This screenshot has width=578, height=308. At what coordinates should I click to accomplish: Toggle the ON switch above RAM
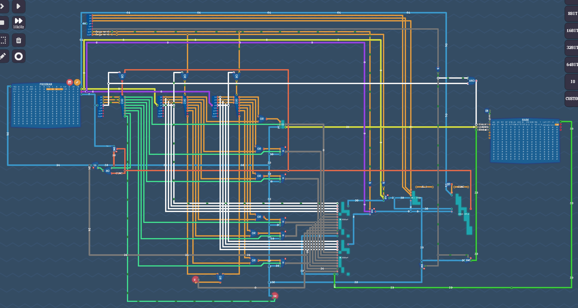(x=487, y=111)
